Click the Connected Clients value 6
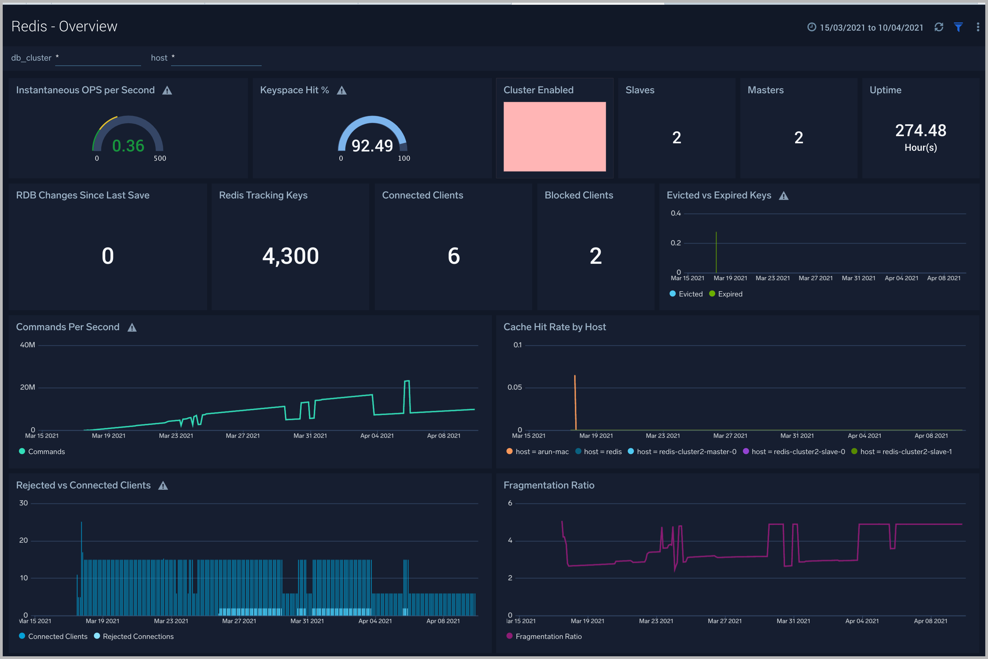Image resolution: width=988 pixels, height=659 pixels. pos(454,256)
